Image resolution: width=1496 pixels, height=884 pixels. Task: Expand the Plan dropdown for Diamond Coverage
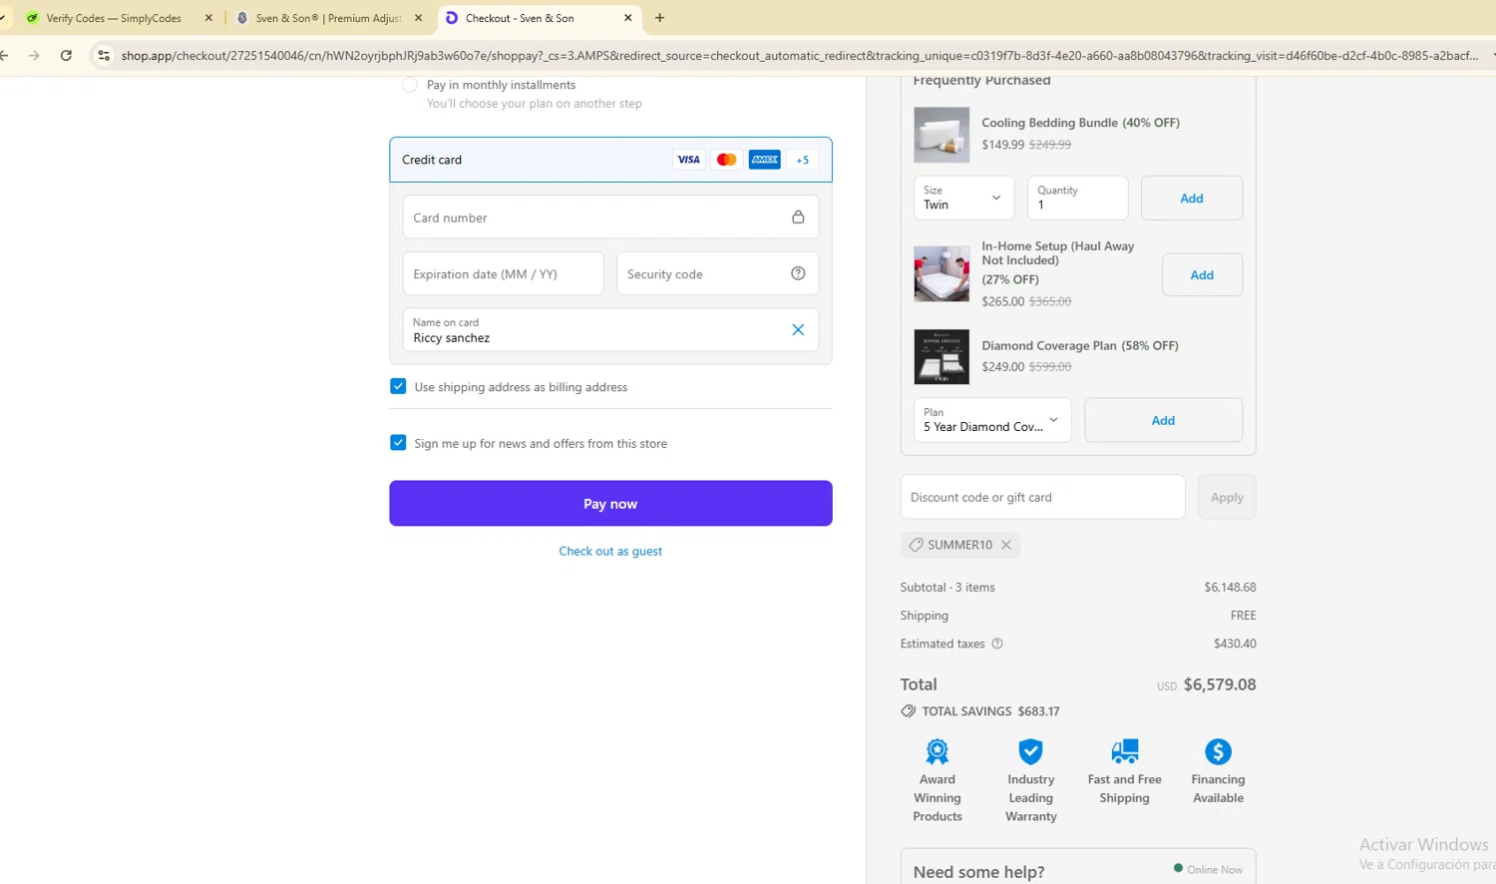point(992,420)
